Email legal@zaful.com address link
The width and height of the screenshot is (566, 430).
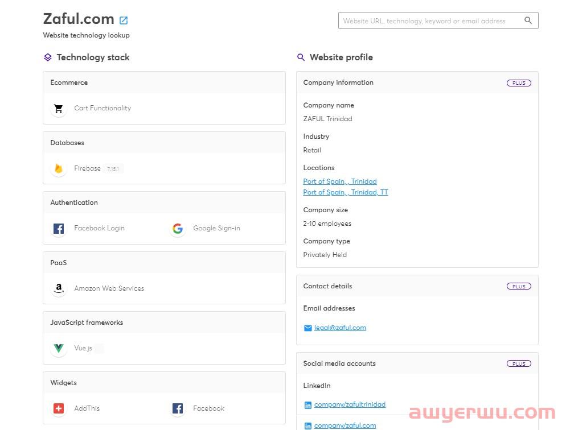pos(340,328)
